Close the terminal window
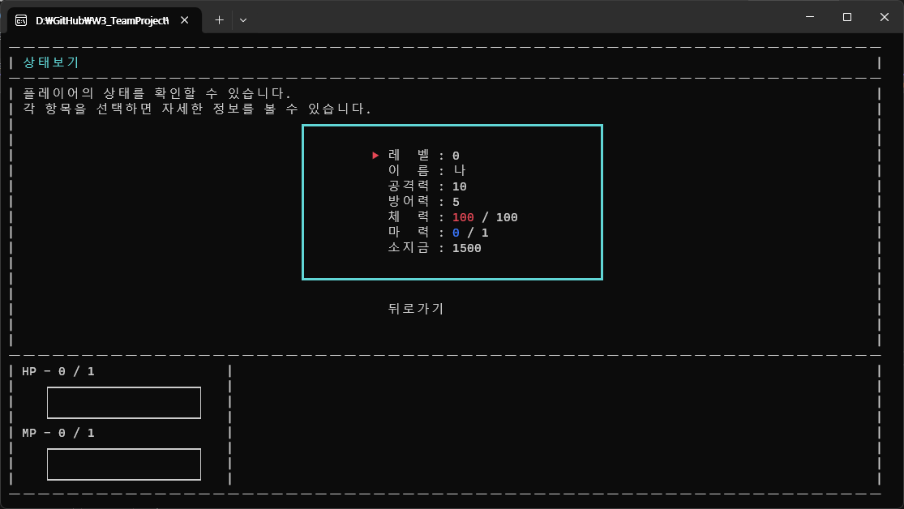The width and height of the screenshot is (904, 509). pos(885,17)
